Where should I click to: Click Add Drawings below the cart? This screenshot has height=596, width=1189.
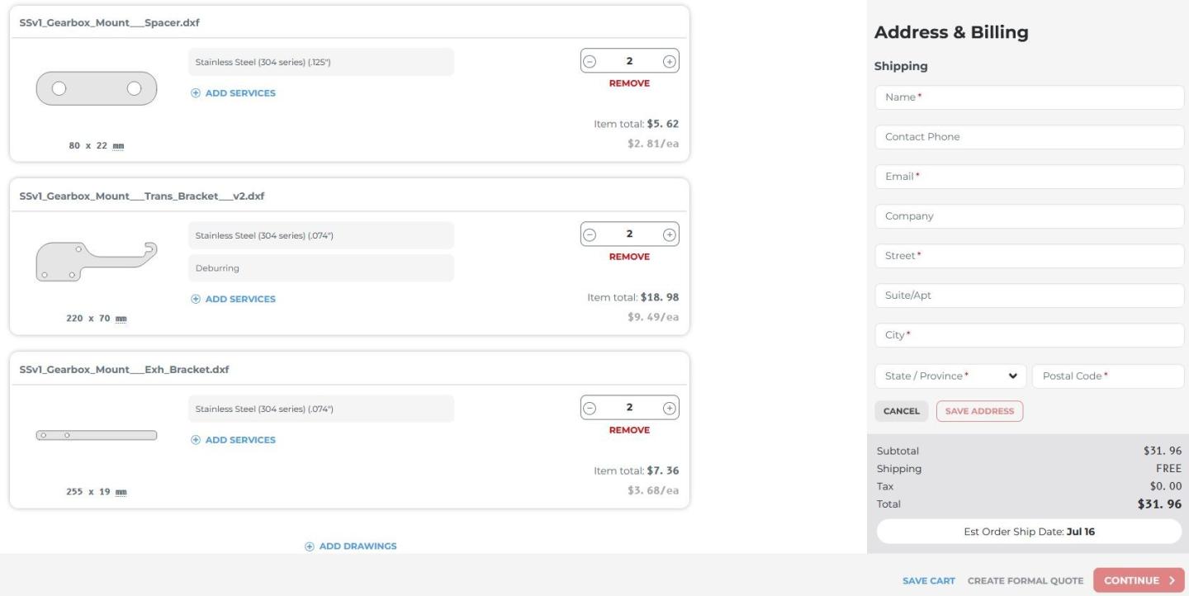pos(350,546)
